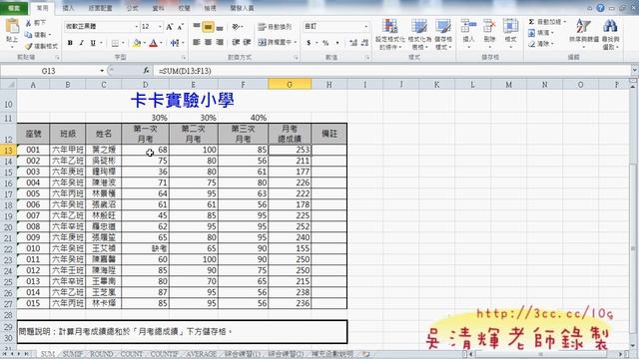Apply Underline formatting
The height and width of the screenshot is (359, 639).
pyautogui.click(x=93, y=42)
